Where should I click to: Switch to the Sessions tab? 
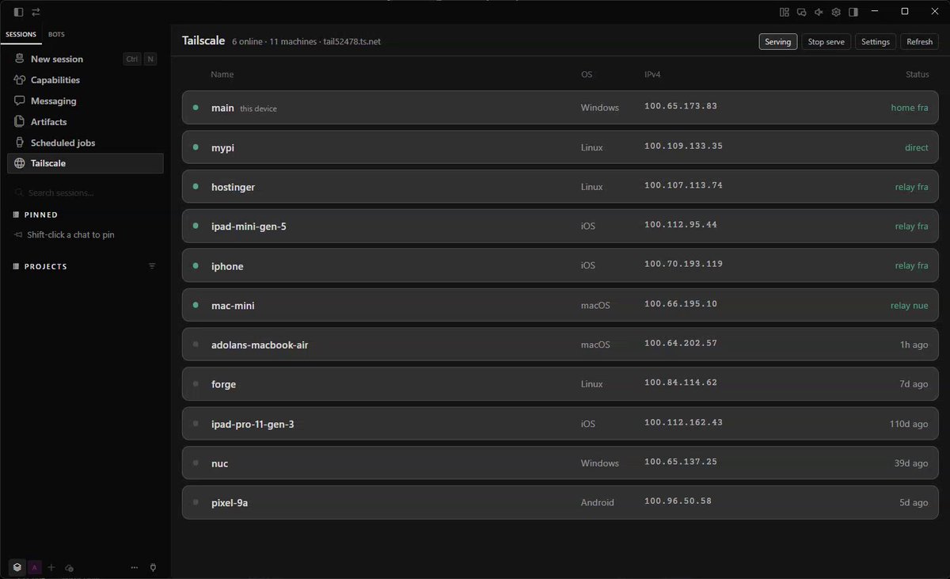21,35
